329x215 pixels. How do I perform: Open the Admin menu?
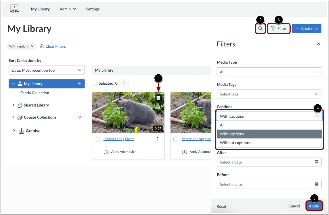coord(68,9)
